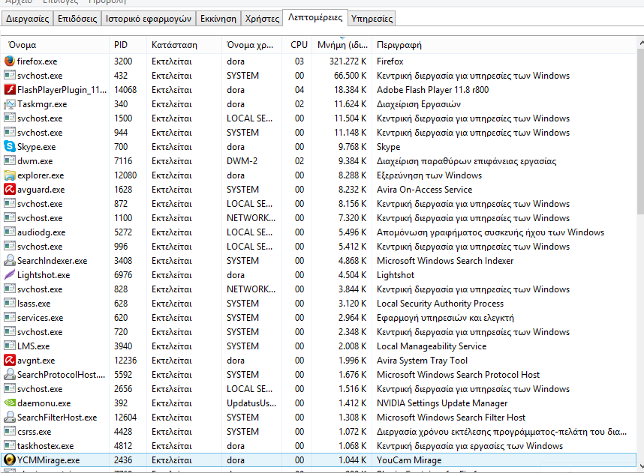Screen dimensions: 644x473
Task: Click the Avira icon beside avgnt.exe
Action: pos(10,361)
